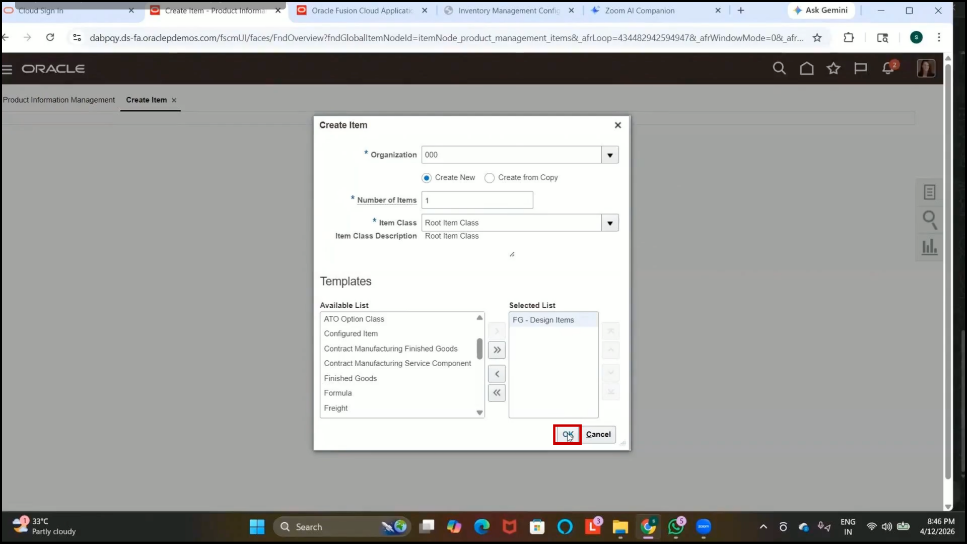This screenshot has height=544, width=967.
Task: Expand the Item Class dropdown arrow
Action: [x=610, y=223]
